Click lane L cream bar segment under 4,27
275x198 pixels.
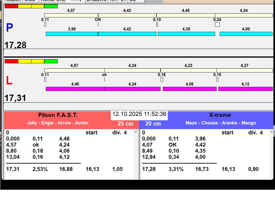click(x=245, y=71)
